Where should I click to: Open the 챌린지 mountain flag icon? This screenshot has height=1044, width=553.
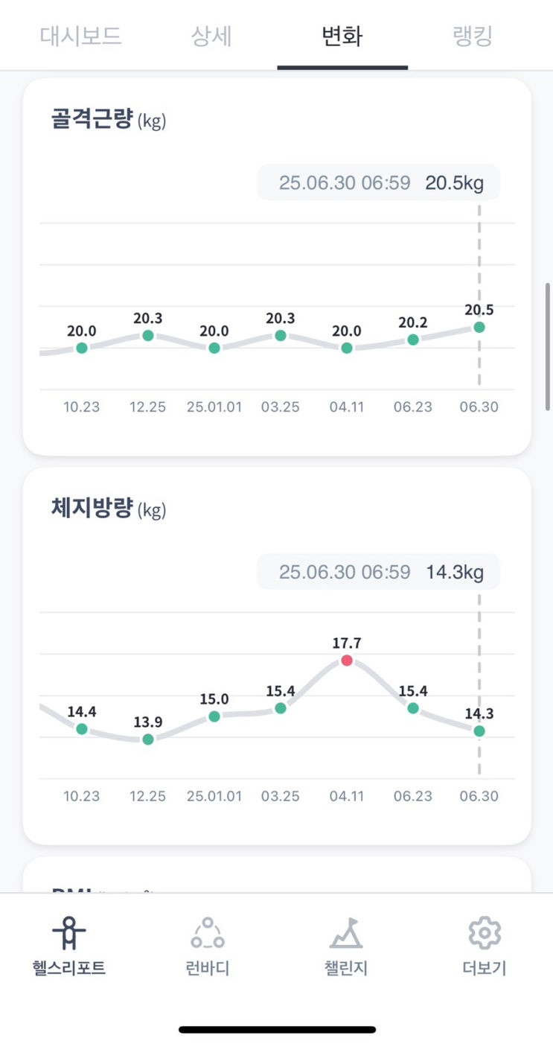(346, 934)
